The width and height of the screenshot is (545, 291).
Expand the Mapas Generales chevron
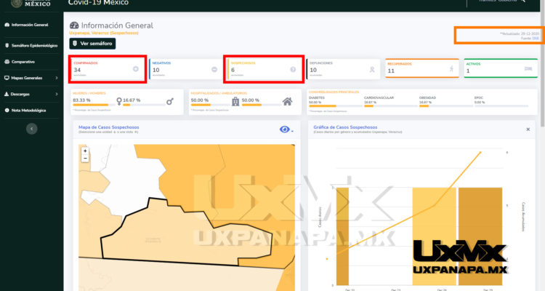(x=57, y=78)
